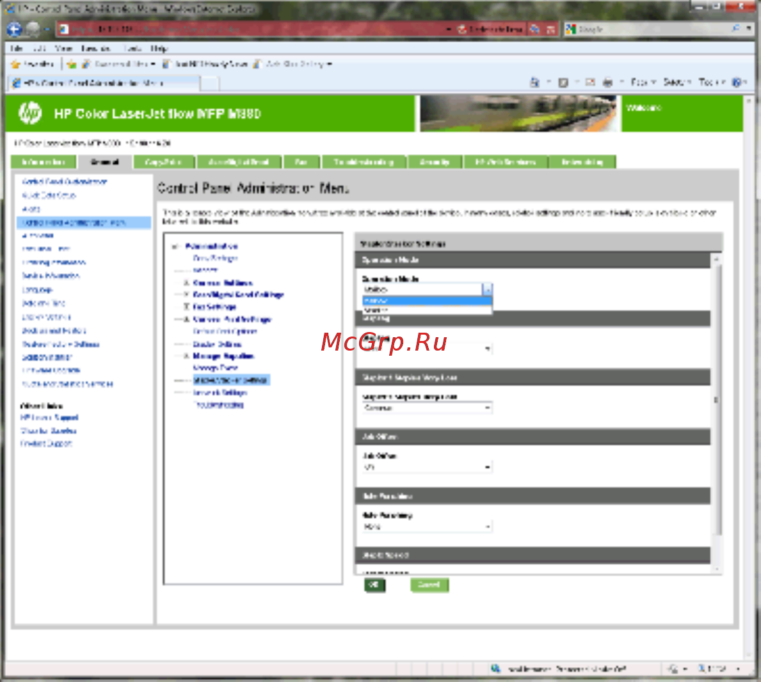Switch to the Fax tab
This screenshot has width=761, height=682.
[301, 162]
